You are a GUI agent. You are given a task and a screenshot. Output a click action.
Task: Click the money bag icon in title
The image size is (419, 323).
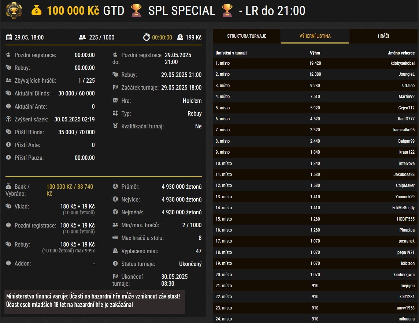point(37,11)
